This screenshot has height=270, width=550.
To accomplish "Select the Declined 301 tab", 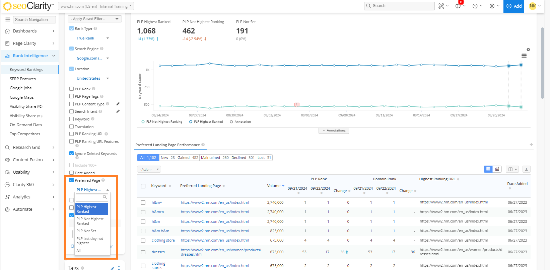I will [243, 158].
